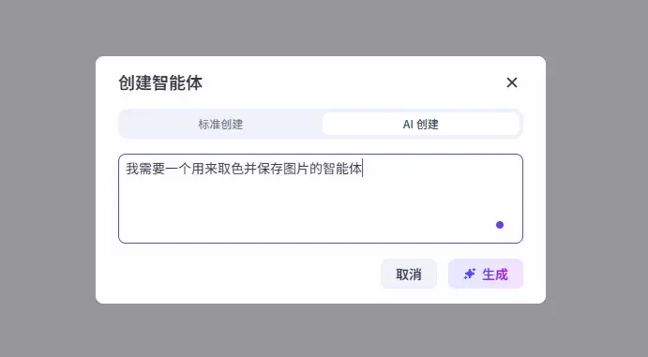Screen dimensions: 648x357
Task: Switch to the 标准创建 tab
Action: tap(220, 124)
